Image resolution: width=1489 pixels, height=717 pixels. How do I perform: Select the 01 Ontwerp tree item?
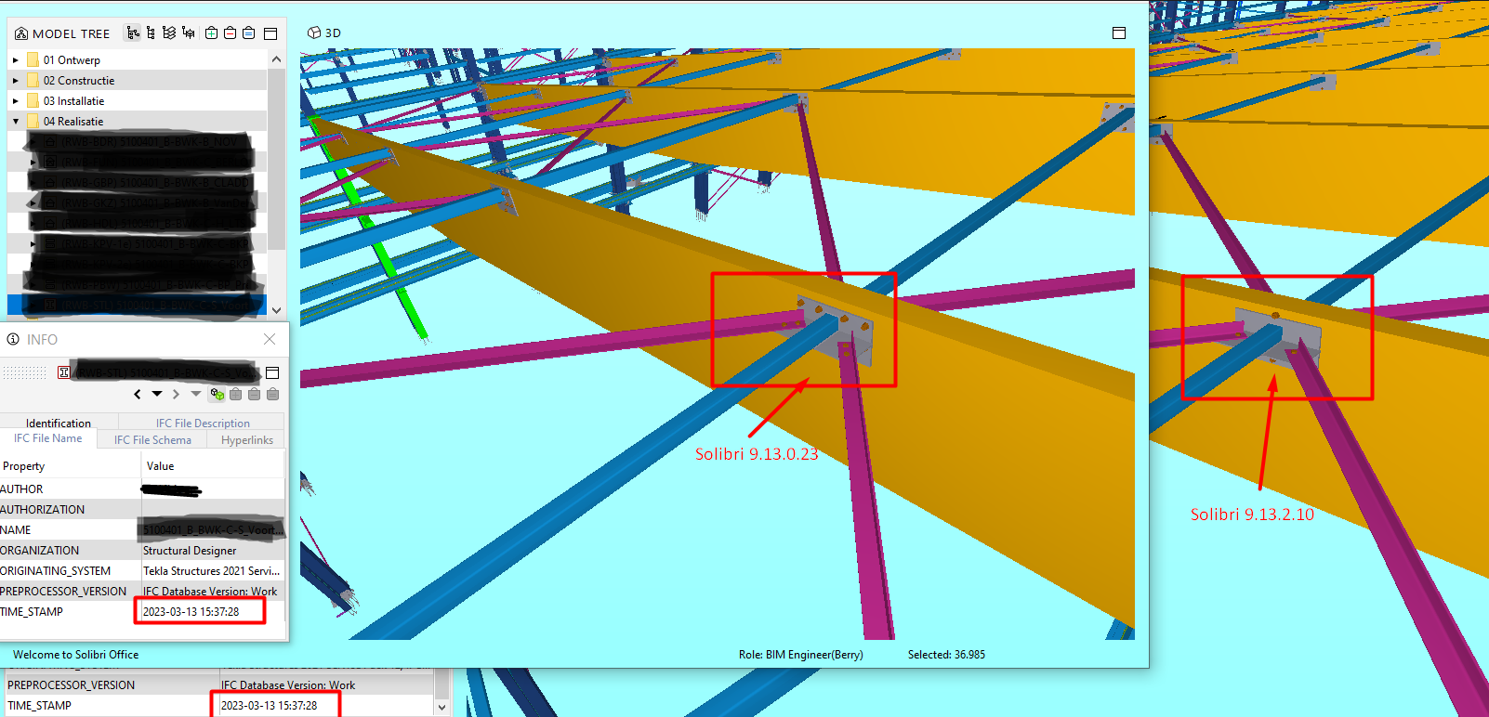click(137, 60)
